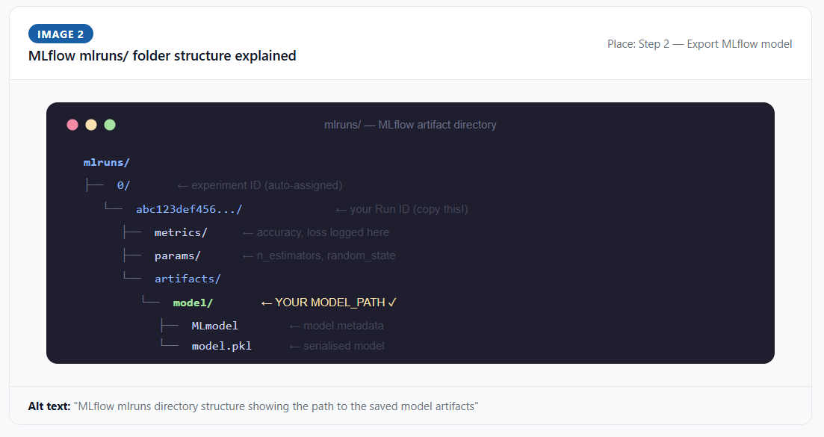Viewport: 824px width, 437px height.
Task: Click the arrow beside your Run ID note
Action: pos(341,209)
